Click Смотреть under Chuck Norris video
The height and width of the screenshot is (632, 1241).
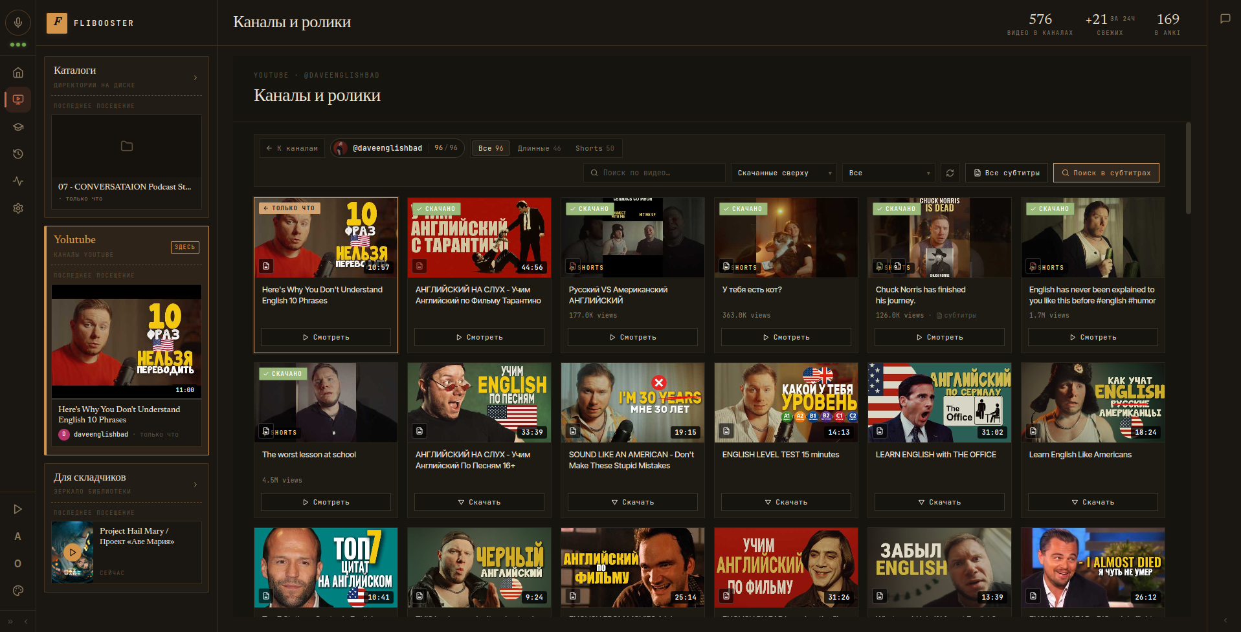click(x=939, y=337)
